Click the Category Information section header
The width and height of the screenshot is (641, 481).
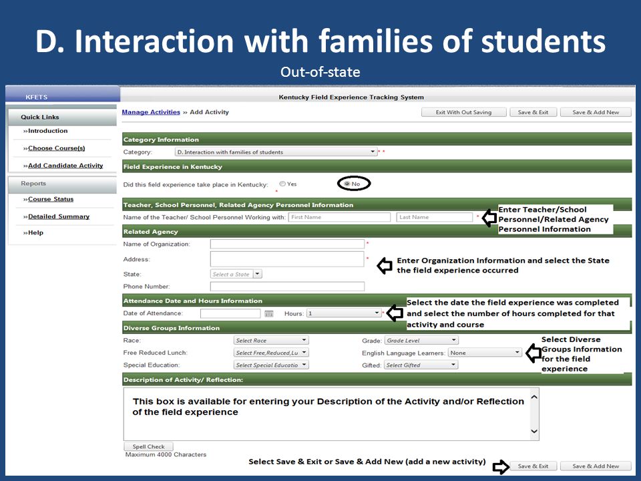[377, 140]
